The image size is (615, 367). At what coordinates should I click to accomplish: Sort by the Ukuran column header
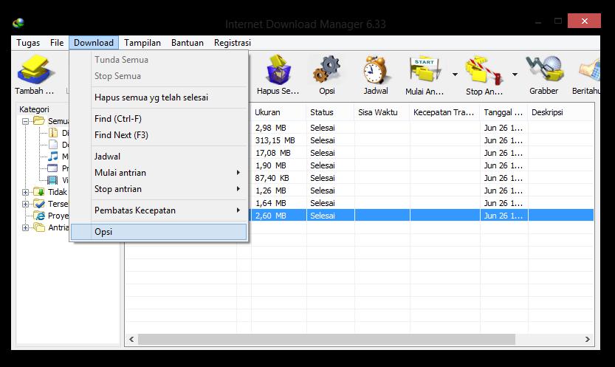click(x=278, y=112)
